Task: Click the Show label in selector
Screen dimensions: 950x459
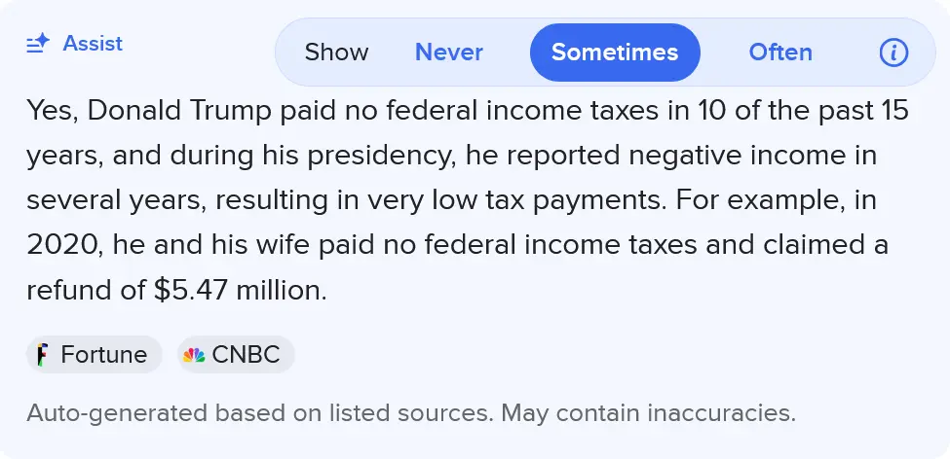Action: pos(336,52)
